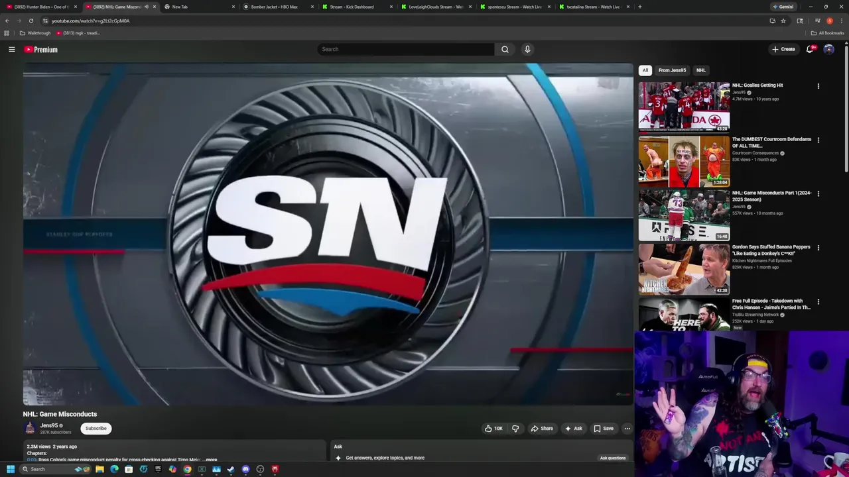The image size is (849, 477).
Task: Open Steam from taskbar
Action: coord(231,469)
